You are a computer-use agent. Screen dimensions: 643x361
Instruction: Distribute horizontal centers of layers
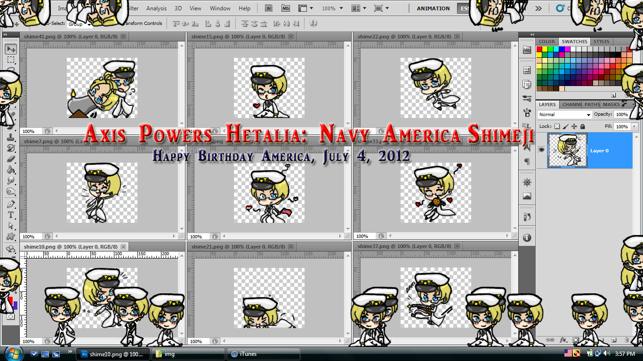coord(286,24)
